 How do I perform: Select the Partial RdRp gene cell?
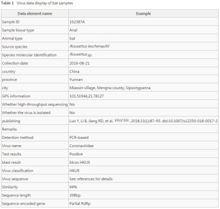coord(143,204)
